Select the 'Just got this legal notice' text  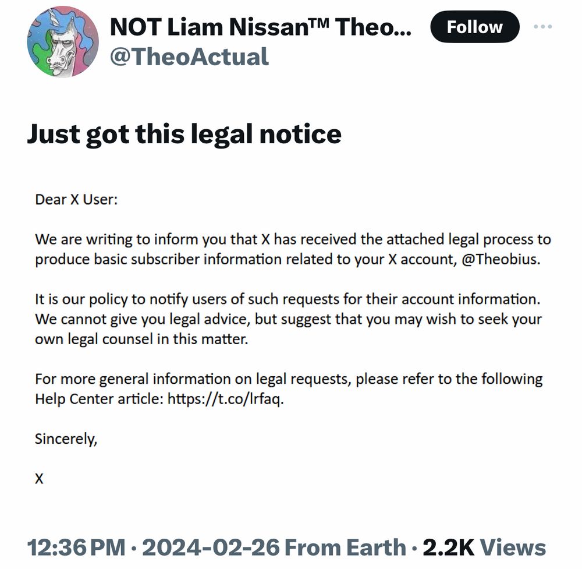point(184,134)
